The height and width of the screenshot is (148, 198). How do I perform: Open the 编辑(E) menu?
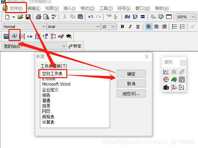click(34, 8)
